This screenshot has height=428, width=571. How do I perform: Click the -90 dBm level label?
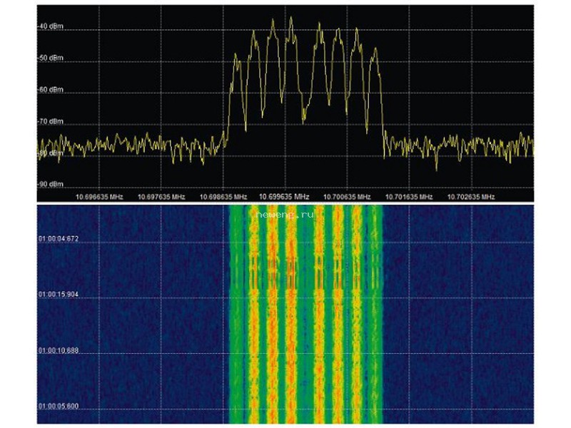[51, 184]
